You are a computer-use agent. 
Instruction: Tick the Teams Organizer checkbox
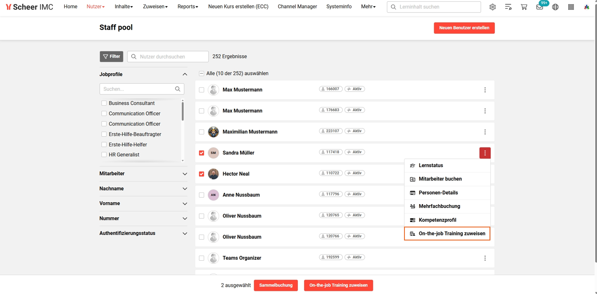tap(202, 258)
